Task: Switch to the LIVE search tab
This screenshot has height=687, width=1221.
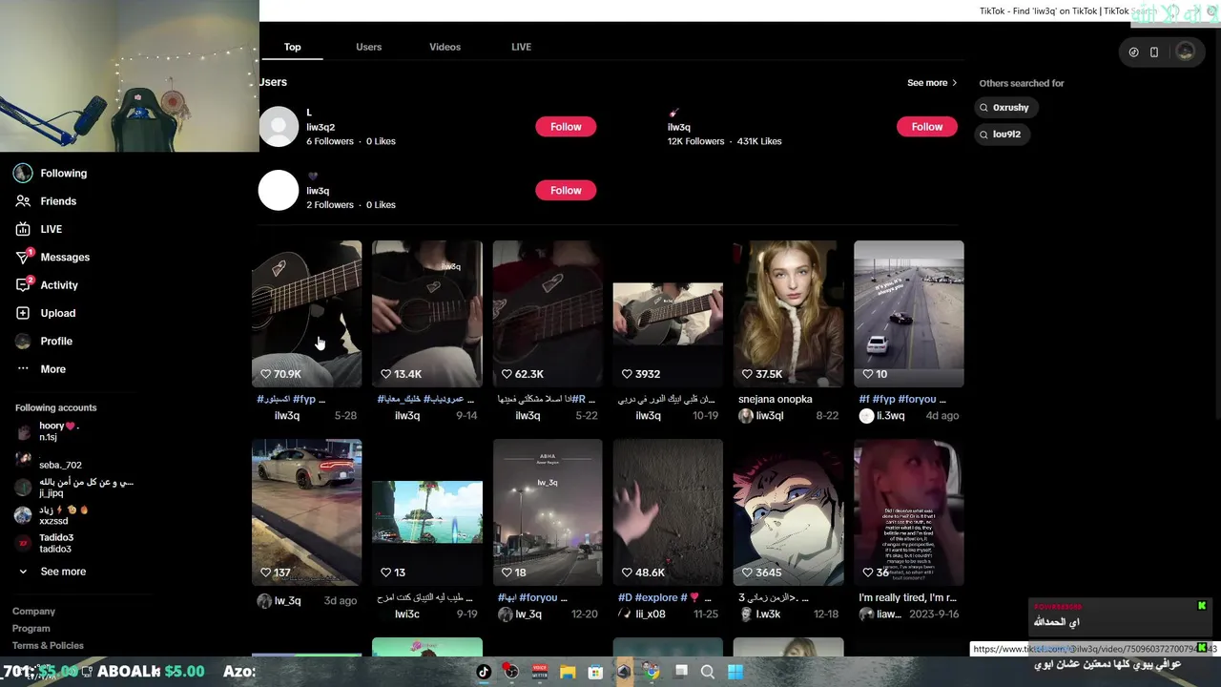Action: tap(521, 47)
